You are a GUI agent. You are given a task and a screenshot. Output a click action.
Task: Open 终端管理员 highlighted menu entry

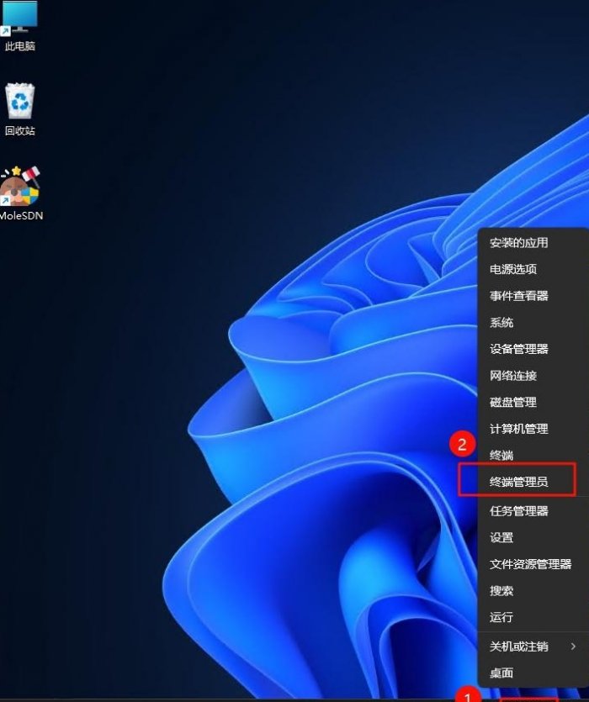518,482
